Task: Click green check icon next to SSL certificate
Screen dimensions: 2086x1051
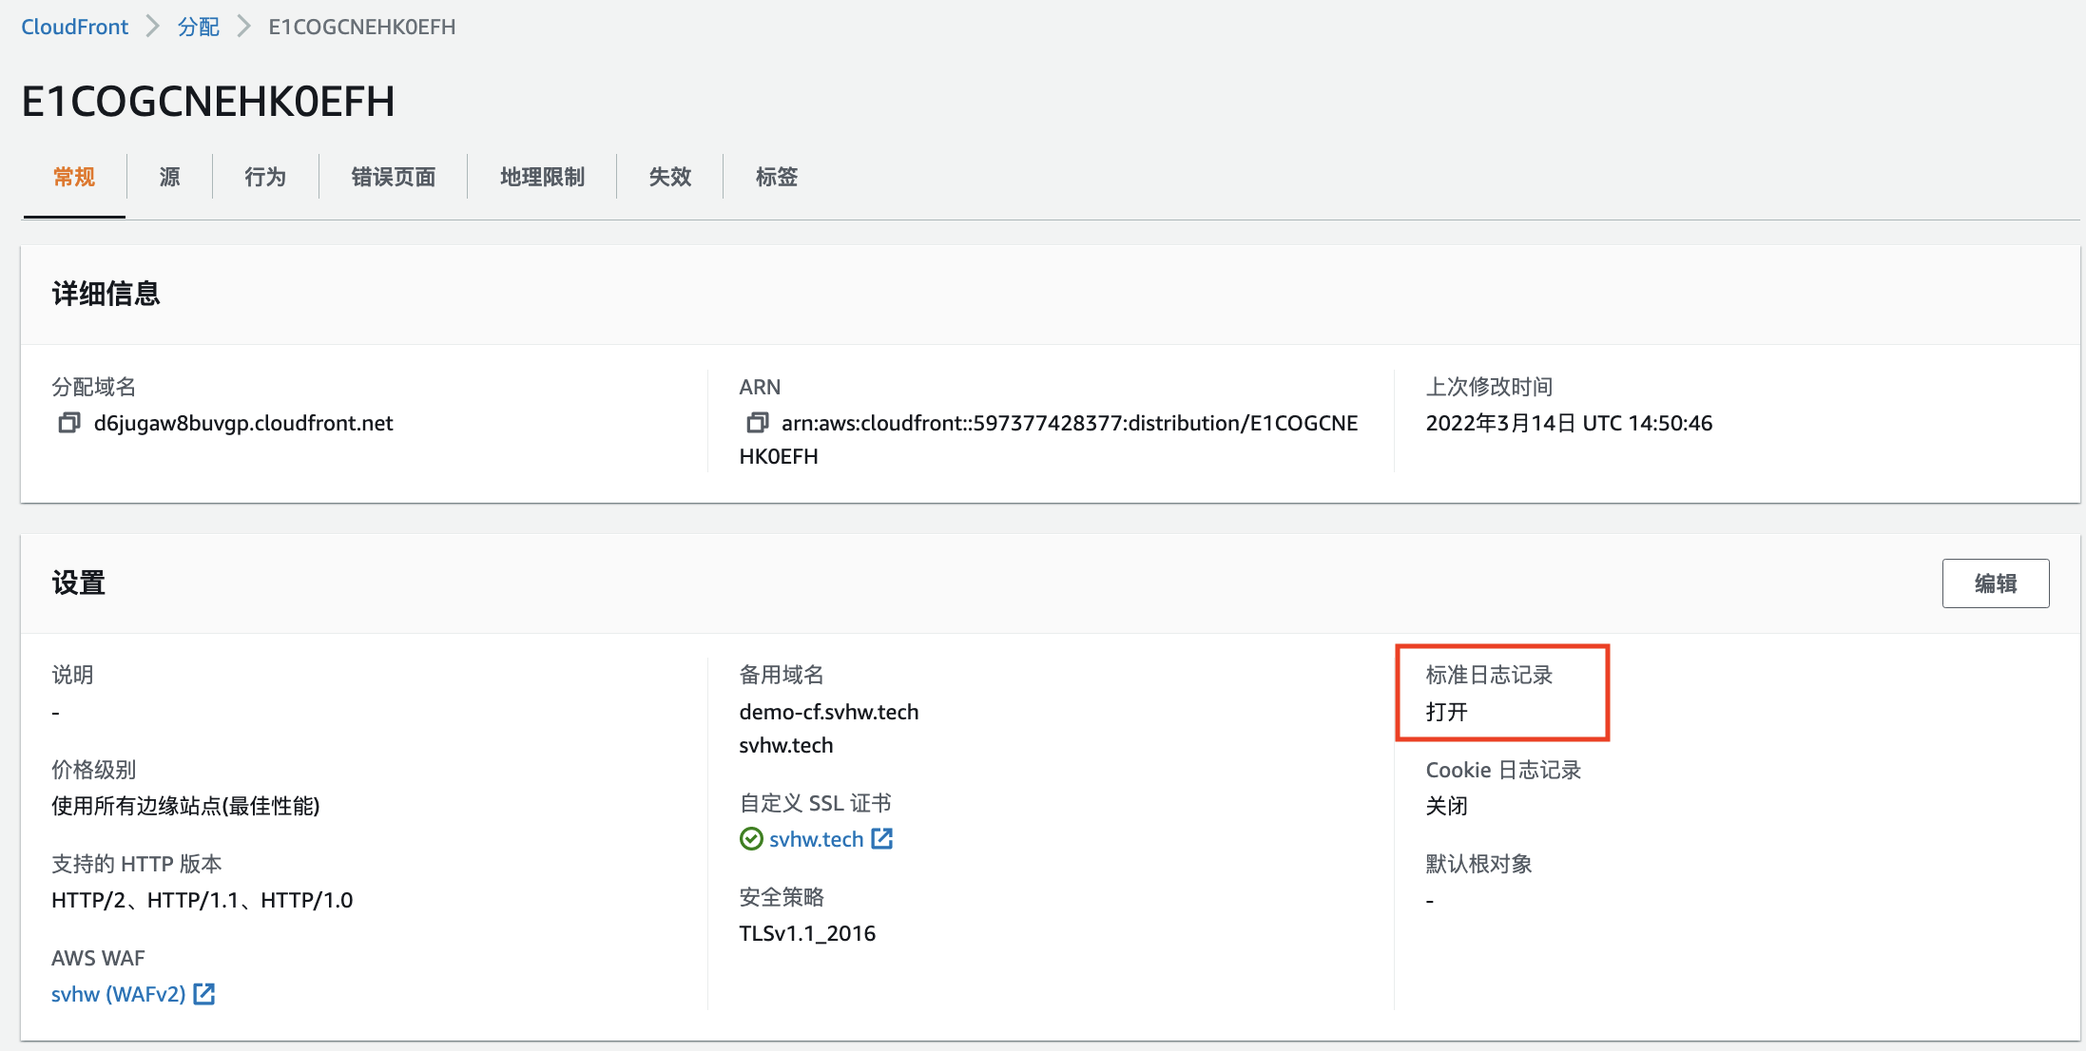Action: tap(751, 839)
